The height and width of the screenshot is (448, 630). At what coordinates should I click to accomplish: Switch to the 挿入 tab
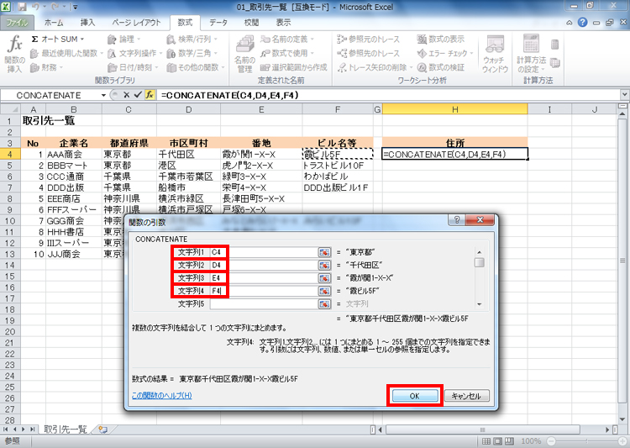pyautogui.click(x=88, y=23)
